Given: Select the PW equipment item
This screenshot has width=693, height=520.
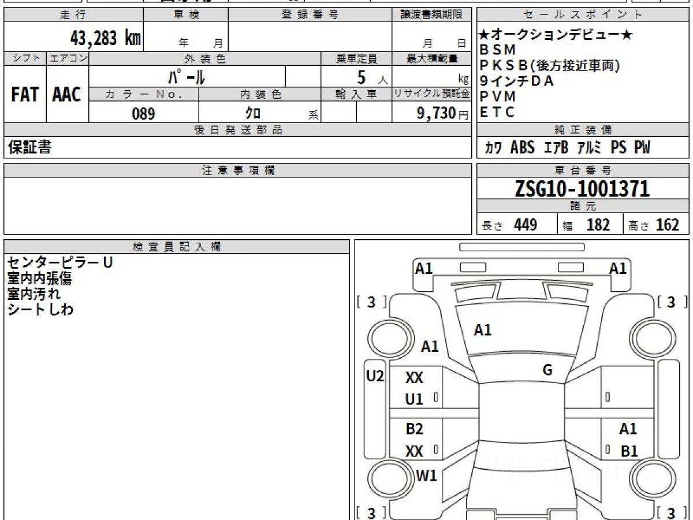Looking at the screenshot, I should 642,148.
